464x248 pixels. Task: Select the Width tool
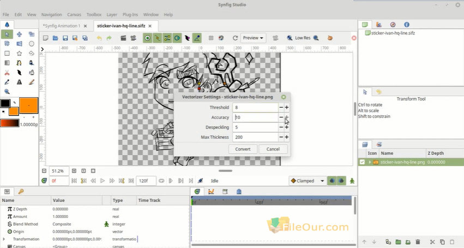coord(19,73)
